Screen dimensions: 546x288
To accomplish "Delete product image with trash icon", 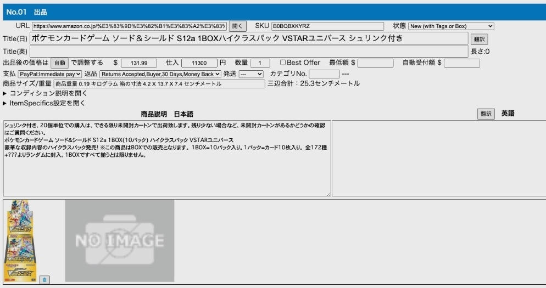I will point(44,279).
